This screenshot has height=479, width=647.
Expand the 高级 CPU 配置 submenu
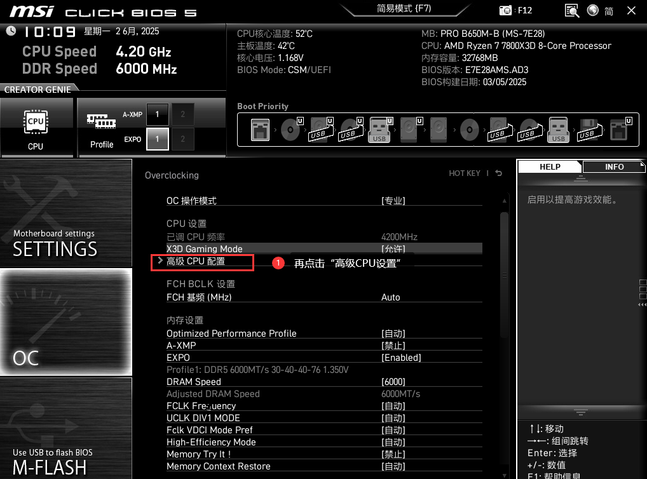tap(196, 261)
